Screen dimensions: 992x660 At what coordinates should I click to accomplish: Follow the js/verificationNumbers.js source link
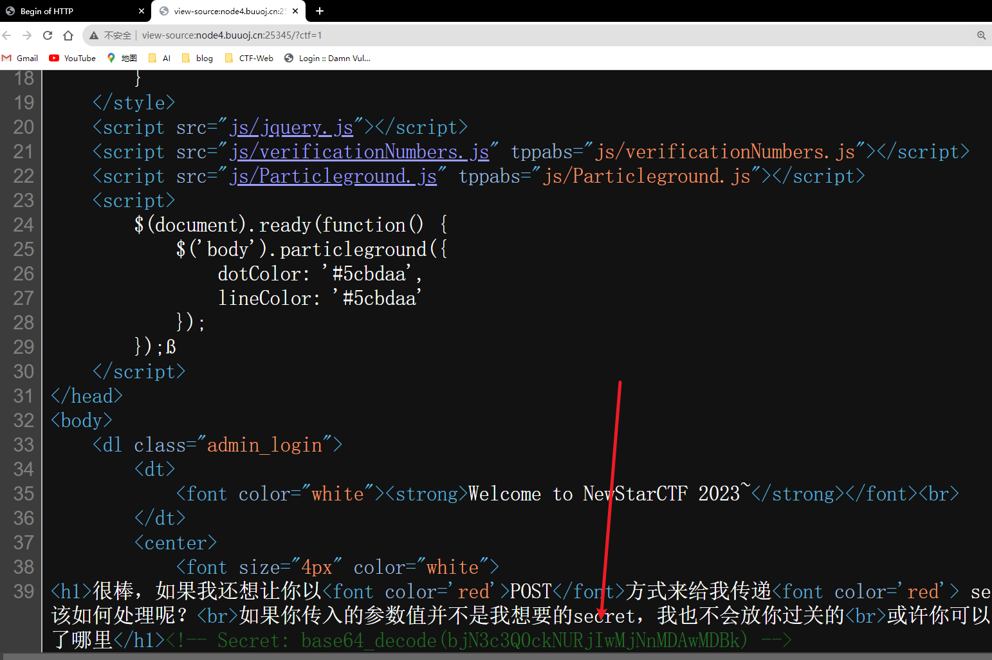pos(359,152)
